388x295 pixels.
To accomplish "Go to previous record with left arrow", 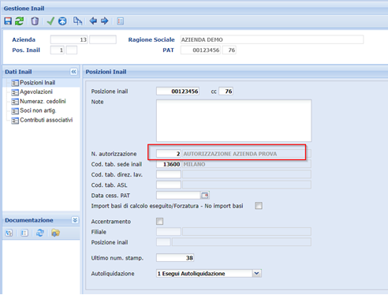I will (93, 21).
